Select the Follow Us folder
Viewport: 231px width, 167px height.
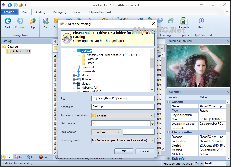tap(92, 59)
